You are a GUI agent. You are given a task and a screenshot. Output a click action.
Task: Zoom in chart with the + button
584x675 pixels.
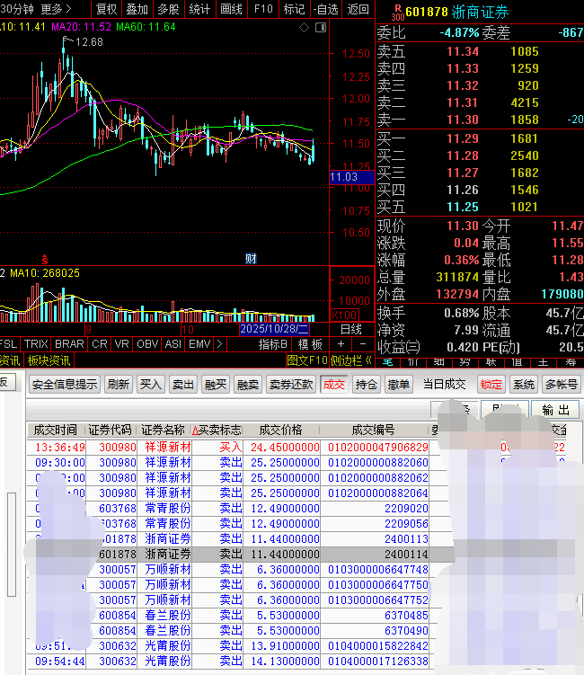[x=341, y=344]
